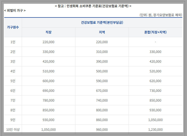Click the 600,000 cell
This screenshot has height=136, width=187.
(x=48, y=81)
